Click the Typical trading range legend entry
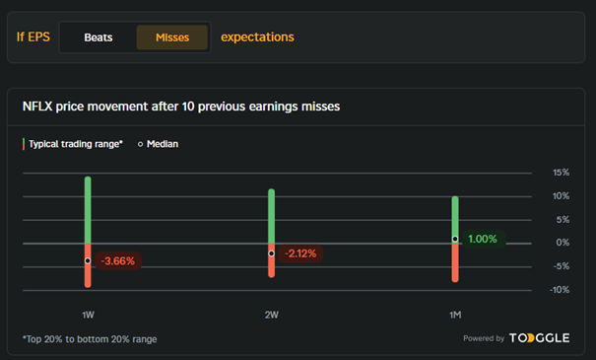This screenshot has height=360, width=596. [x=73, y=144]
